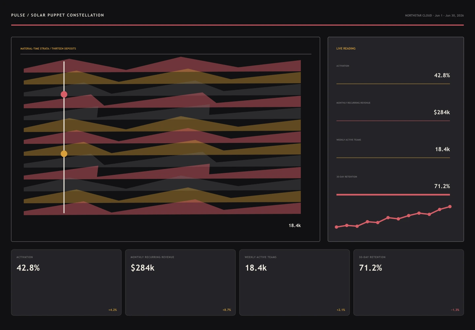Click the orange marker dot on the strata chart
Screen dimensions: 475x330
click(64, 154)
